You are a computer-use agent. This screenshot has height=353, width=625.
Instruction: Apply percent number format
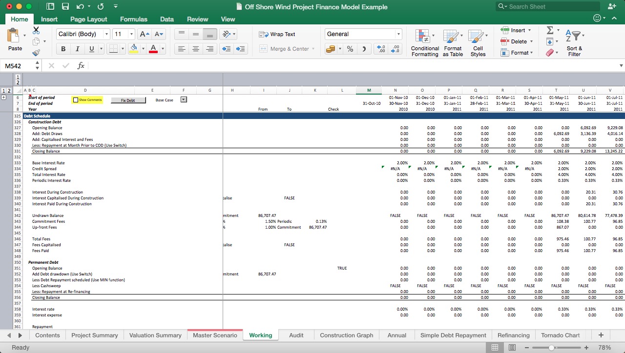point(350,49)
